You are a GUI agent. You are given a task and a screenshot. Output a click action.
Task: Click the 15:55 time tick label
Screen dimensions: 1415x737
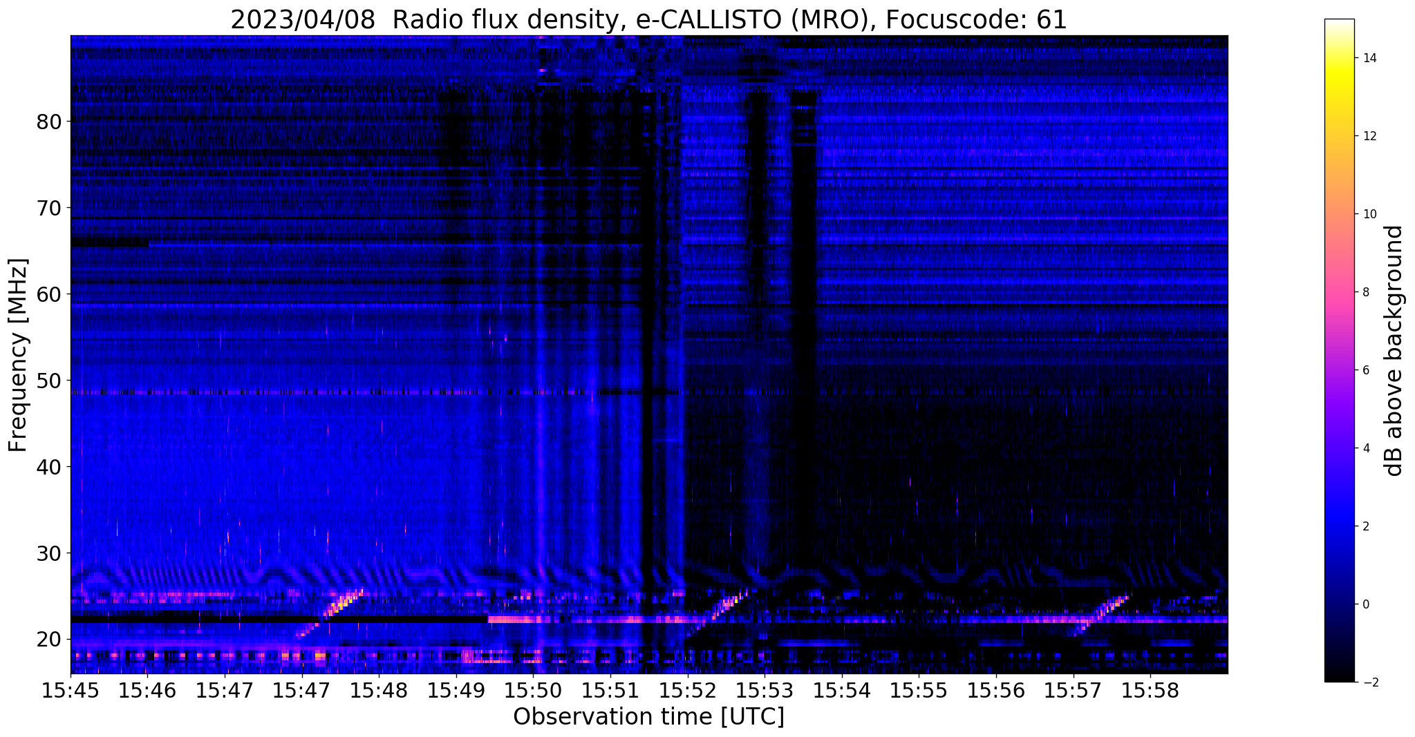(919, 690)
